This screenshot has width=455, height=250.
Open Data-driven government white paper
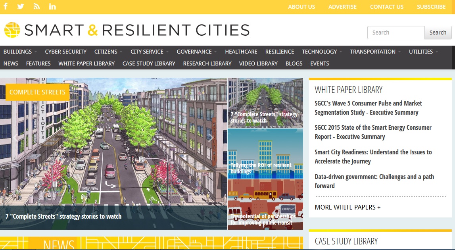(x=374, y=181)
